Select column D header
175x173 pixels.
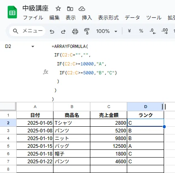[x=145, y=107]
